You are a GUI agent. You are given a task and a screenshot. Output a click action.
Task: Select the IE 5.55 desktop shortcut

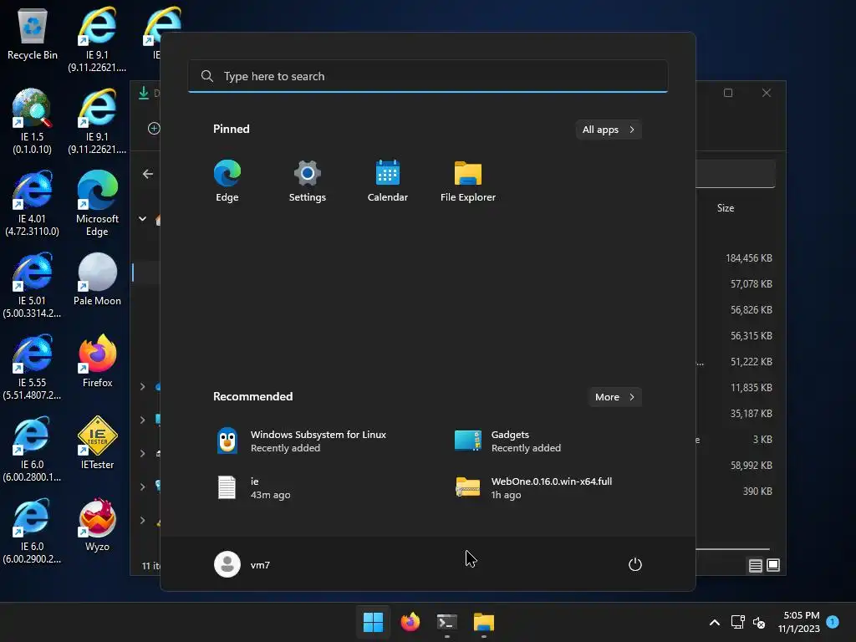[33, 367]
